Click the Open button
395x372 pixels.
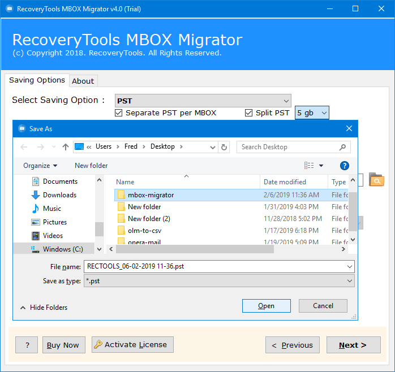[267, 306]
